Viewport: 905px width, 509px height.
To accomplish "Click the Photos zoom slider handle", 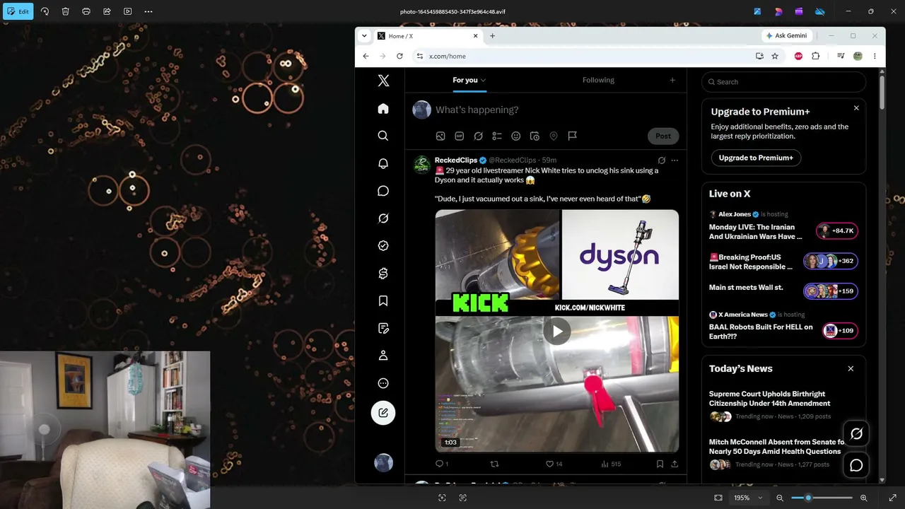I will (x=808, y=498).
